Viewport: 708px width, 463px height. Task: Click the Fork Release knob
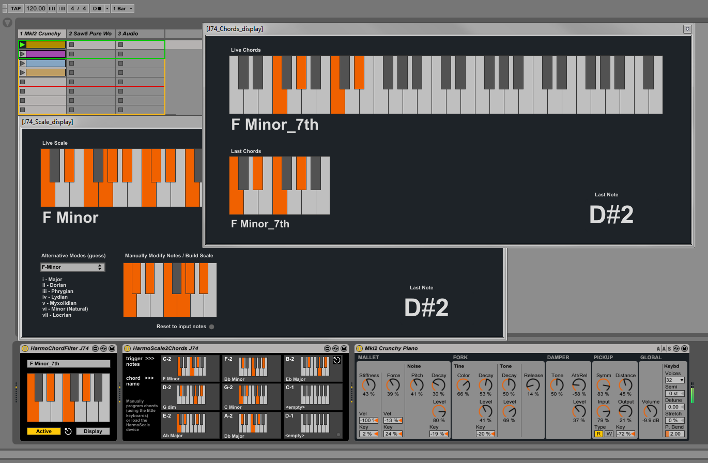tap(533, 385)
